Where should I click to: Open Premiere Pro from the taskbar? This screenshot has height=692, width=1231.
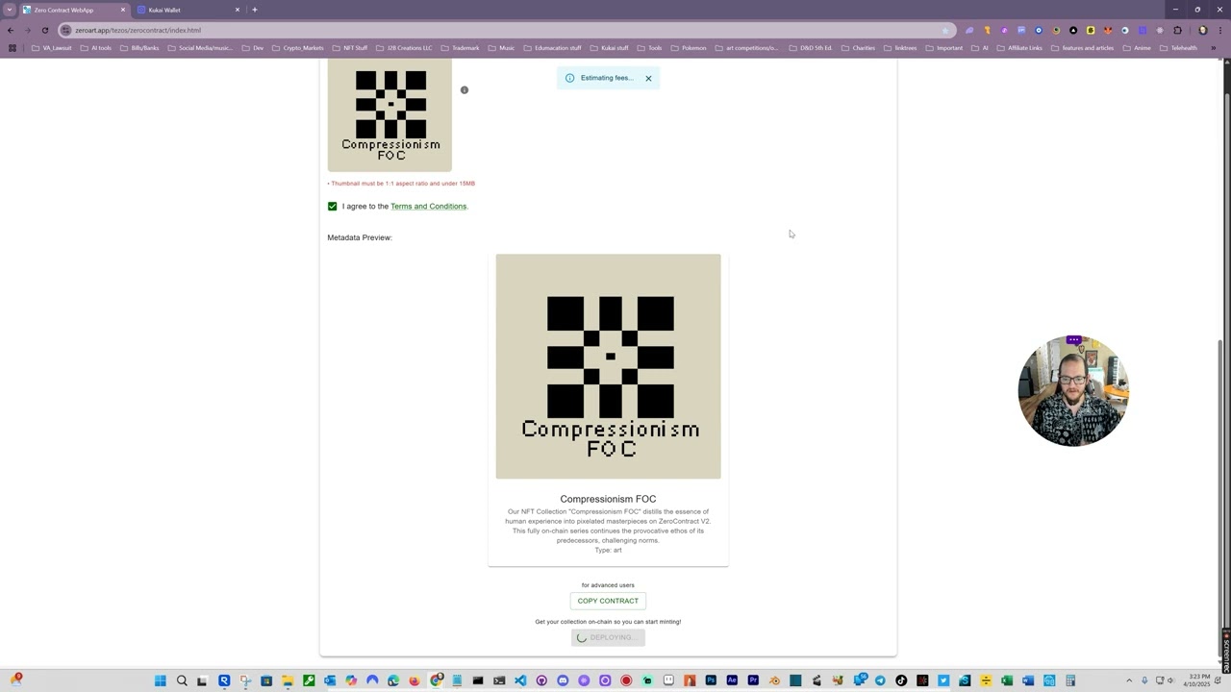(x=753, y=680)
